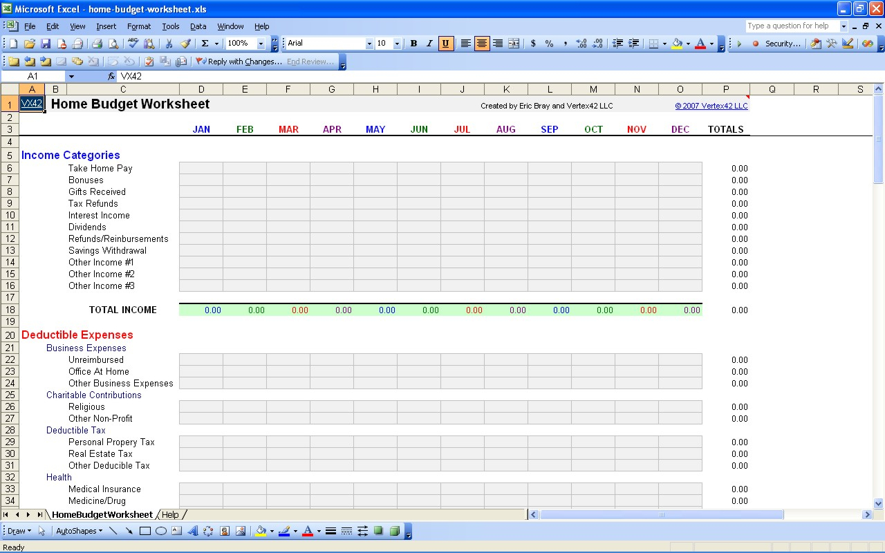The width and height of the screenshot is (885, 553).
Task: Open the Print Preview tool
Action: coord(113,44)
